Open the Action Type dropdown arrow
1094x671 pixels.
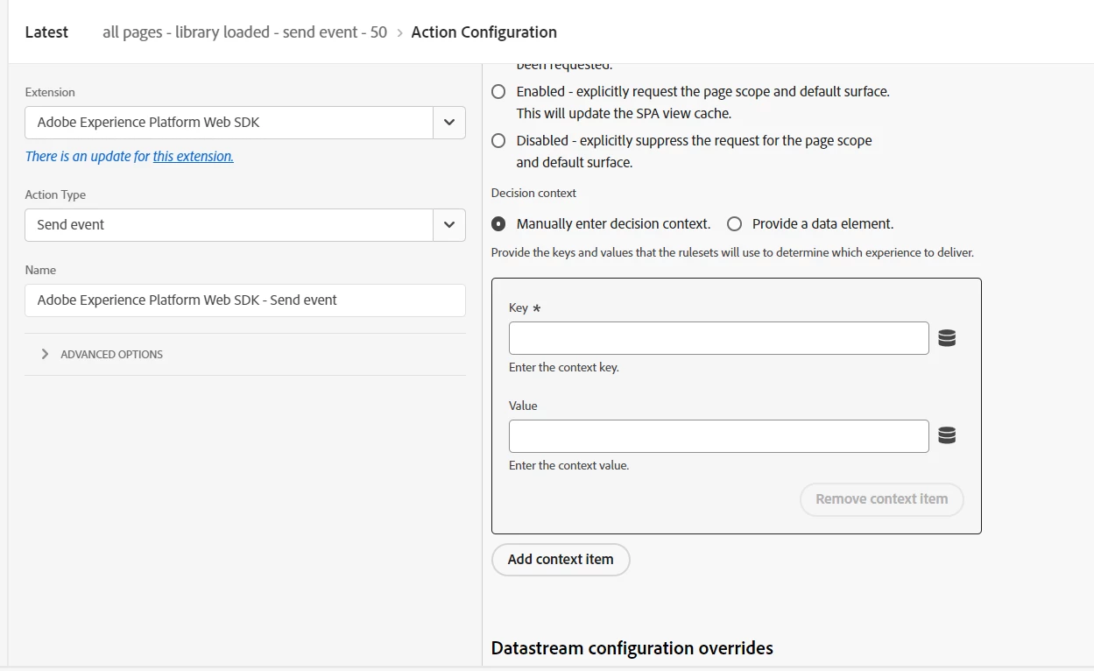pyautogui.click(x=448, y=225)
